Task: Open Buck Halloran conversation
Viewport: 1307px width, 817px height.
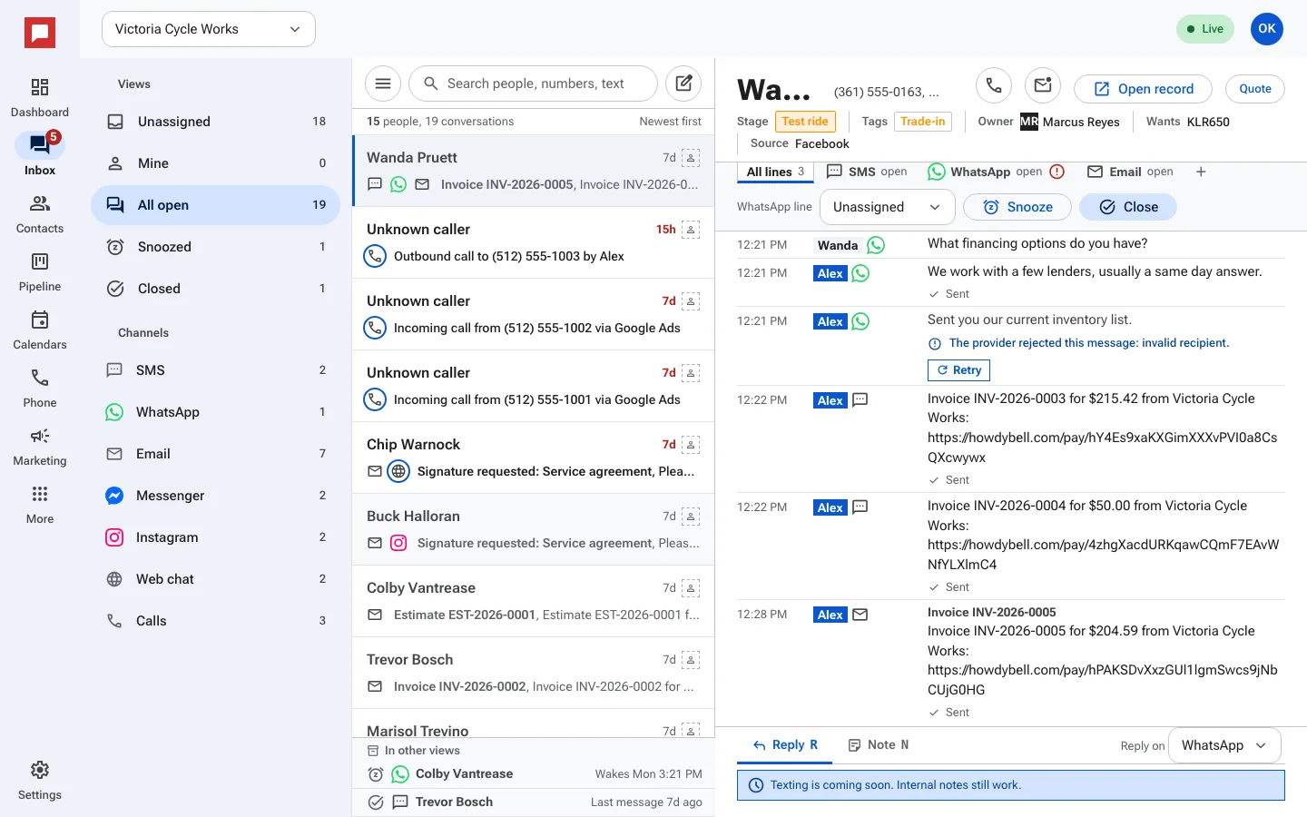Action: [534, 529]
